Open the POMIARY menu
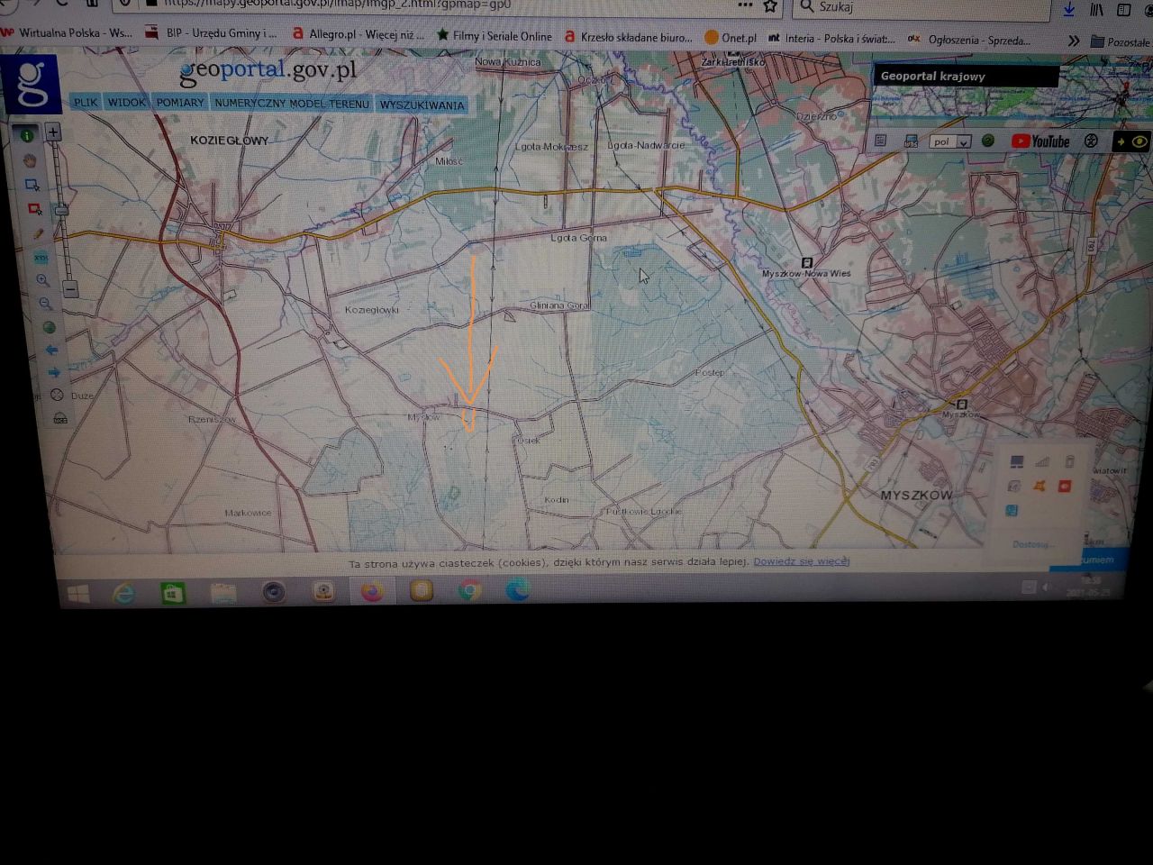Screen dimensions: 1153x865 point(180,103)
